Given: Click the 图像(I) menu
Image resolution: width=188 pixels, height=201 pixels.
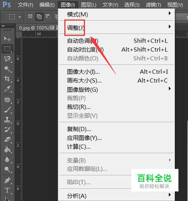Looking at the screenshot, I should 68,5.
